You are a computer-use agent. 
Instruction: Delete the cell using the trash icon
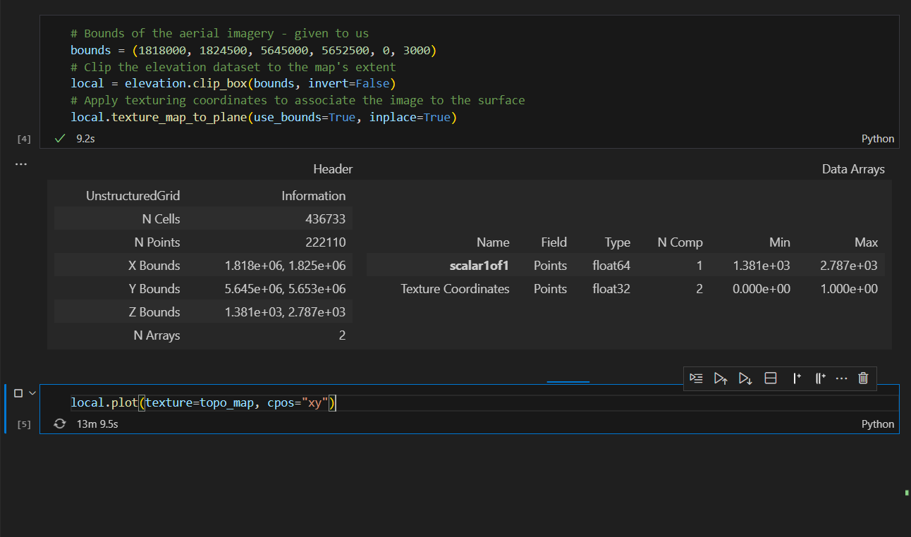point(863,378)
